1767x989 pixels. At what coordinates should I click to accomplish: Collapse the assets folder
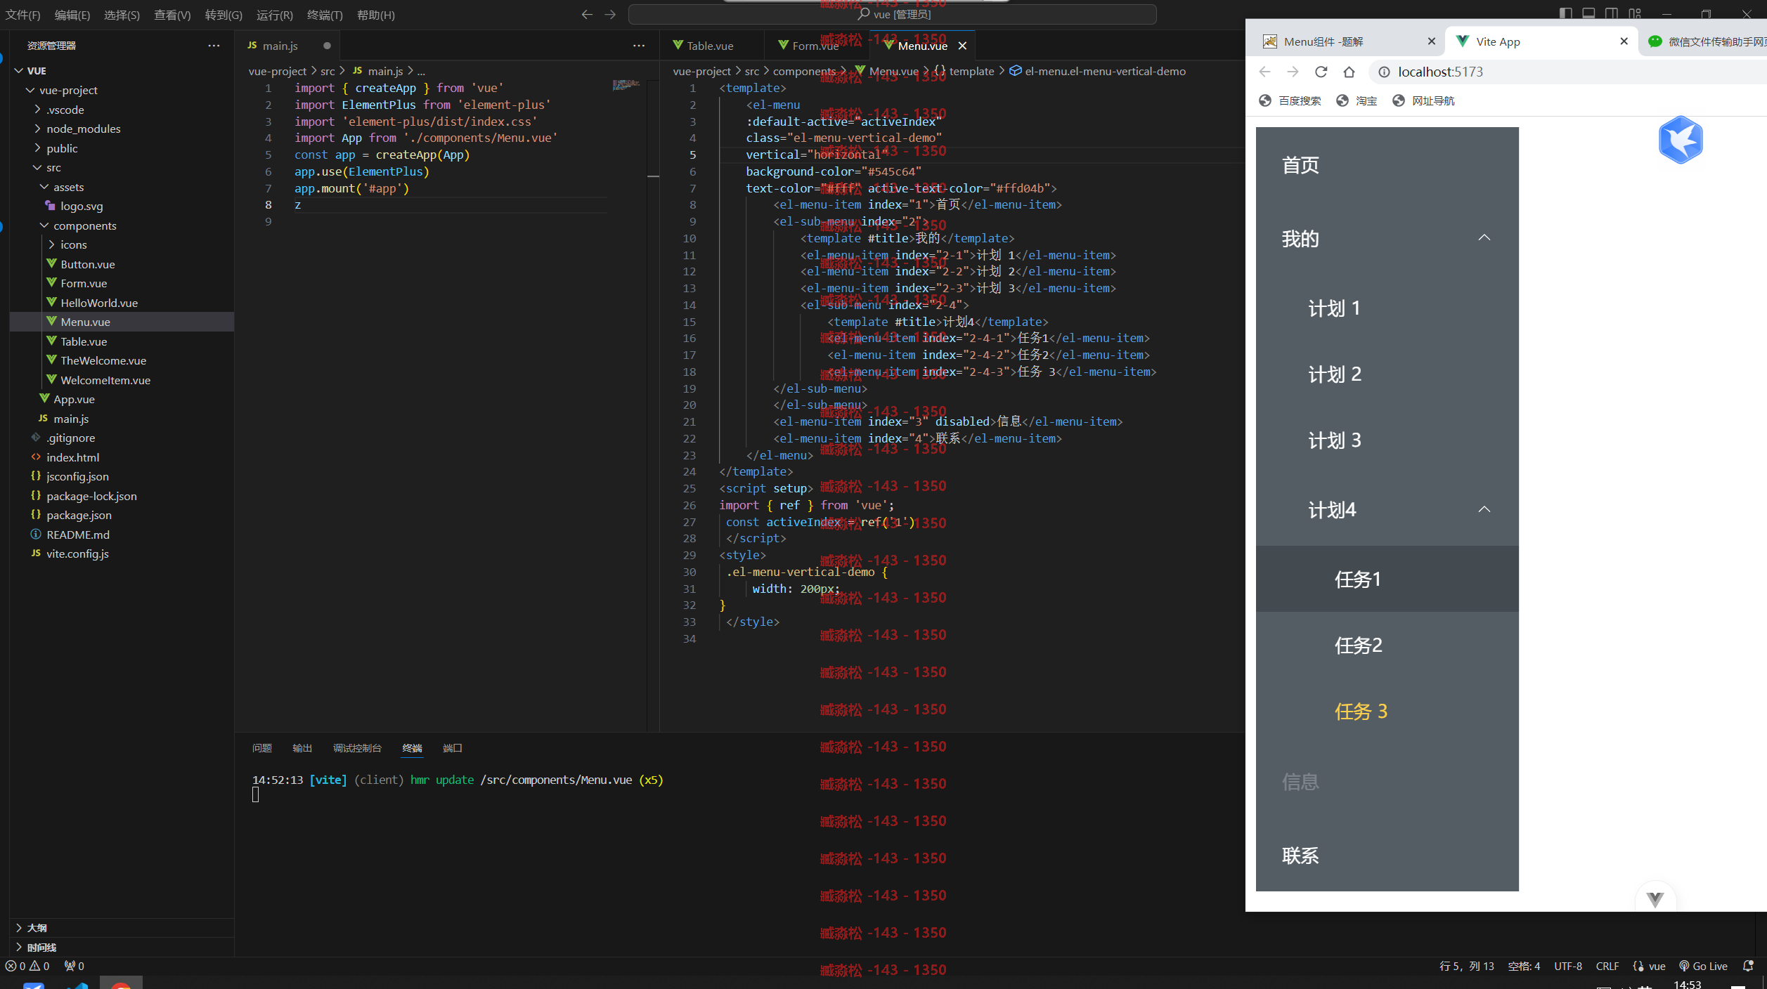point(44,187)
